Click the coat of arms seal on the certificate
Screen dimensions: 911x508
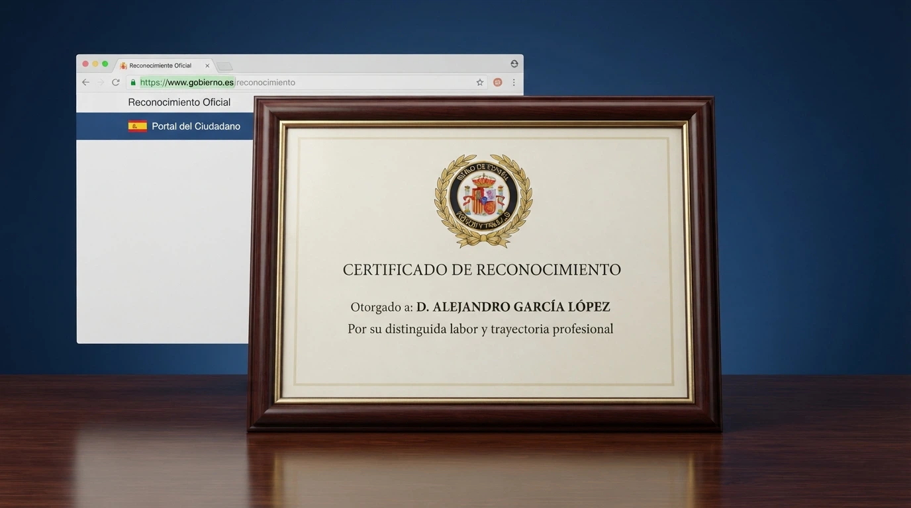coord(483,200)
